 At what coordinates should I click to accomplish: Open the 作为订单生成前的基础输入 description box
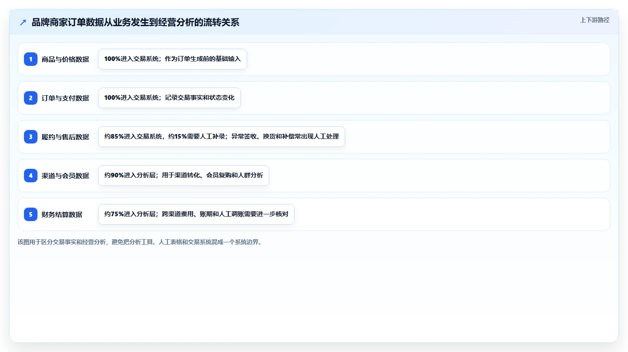pos(173,59)
